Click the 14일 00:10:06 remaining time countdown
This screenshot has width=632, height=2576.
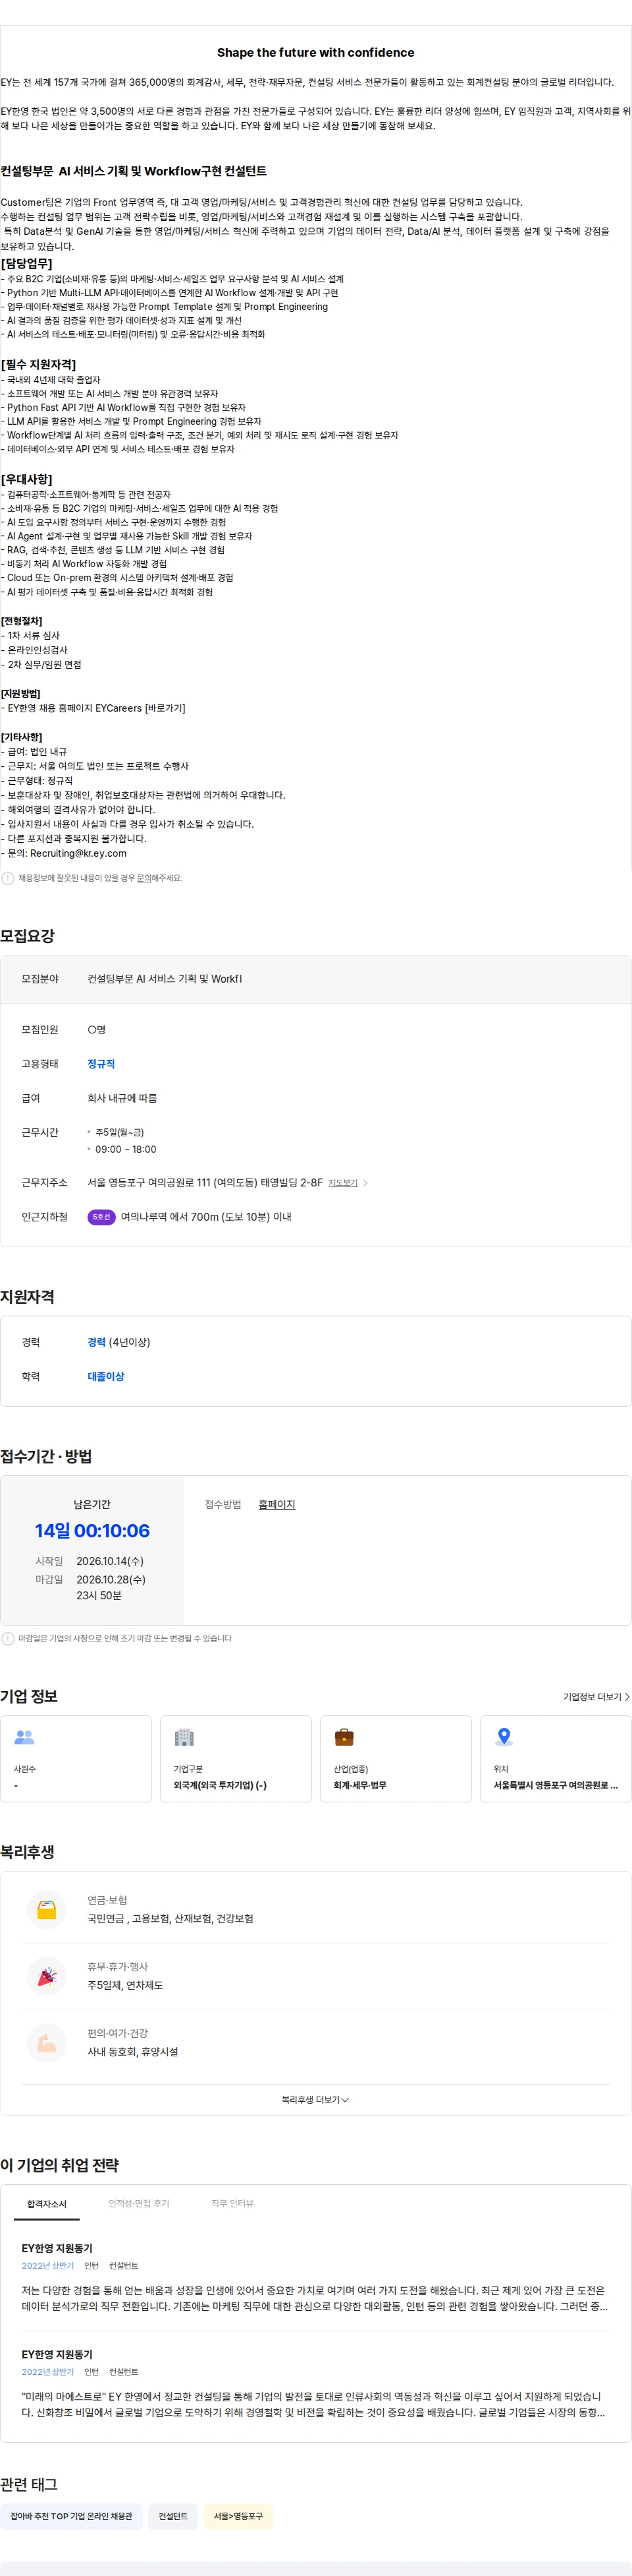click(92, 1530)
